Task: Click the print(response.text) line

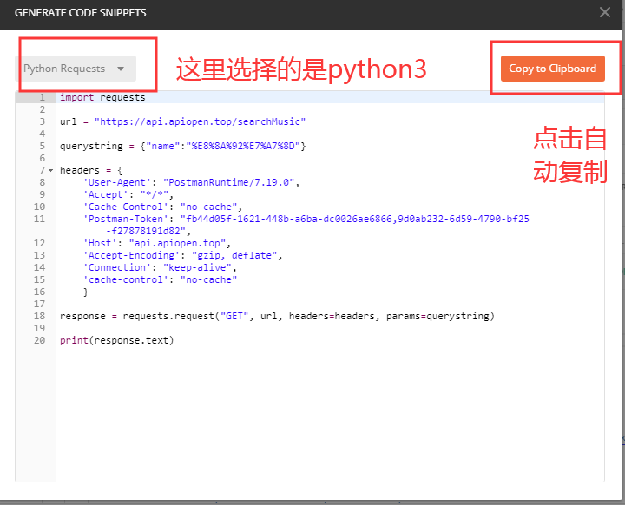Action: point(117,340)
